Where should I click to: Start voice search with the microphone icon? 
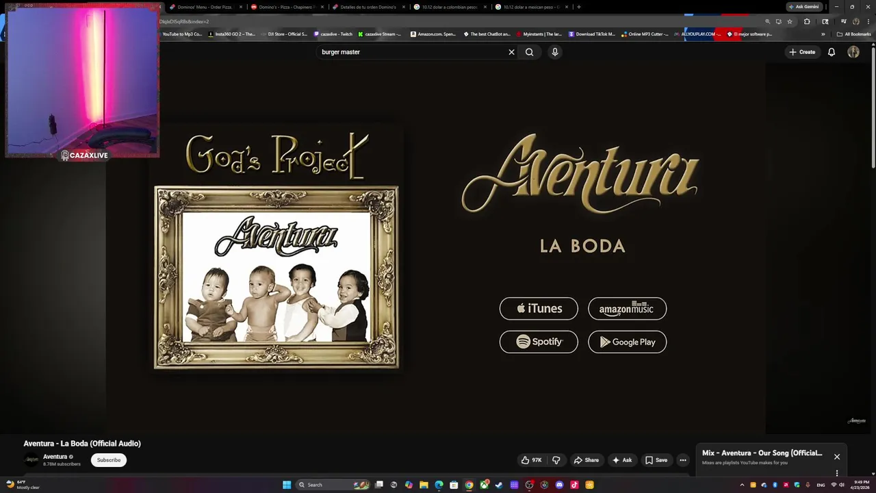(555, 52)
